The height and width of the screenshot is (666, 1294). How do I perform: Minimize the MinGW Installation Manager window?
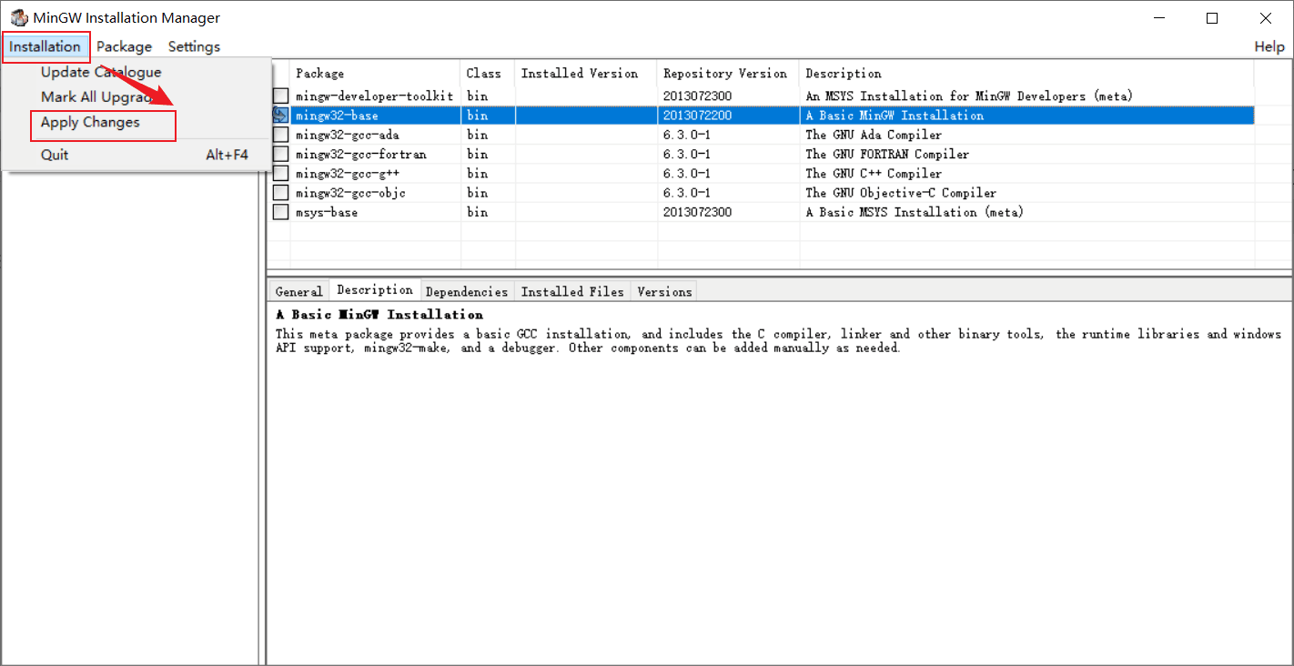pyautogui.click(x=1158, y=18)
